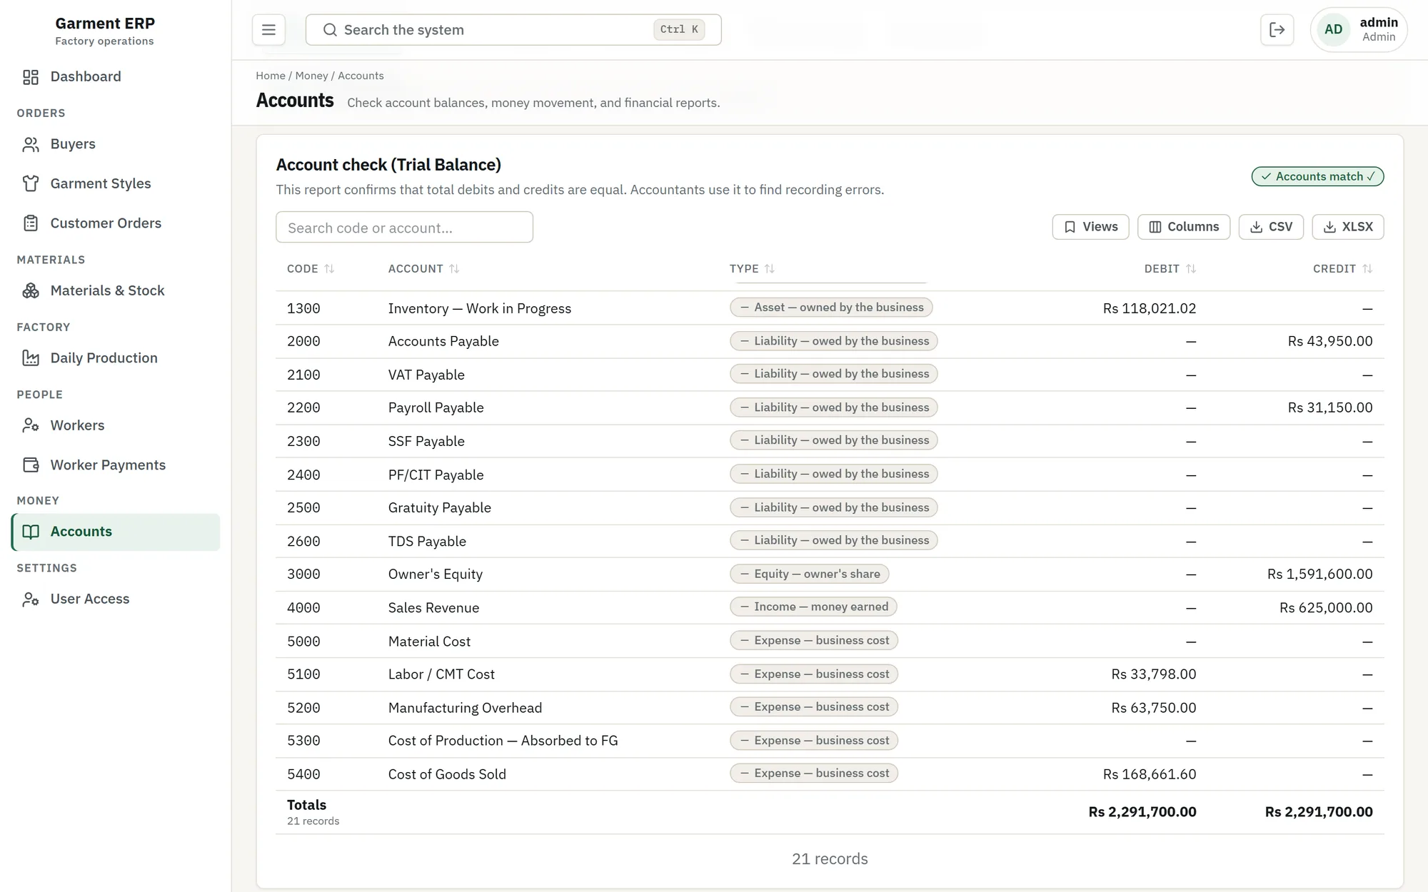
Task: Open the Worker Payments page
Action: pyautogui.click(x=116, y=465)
